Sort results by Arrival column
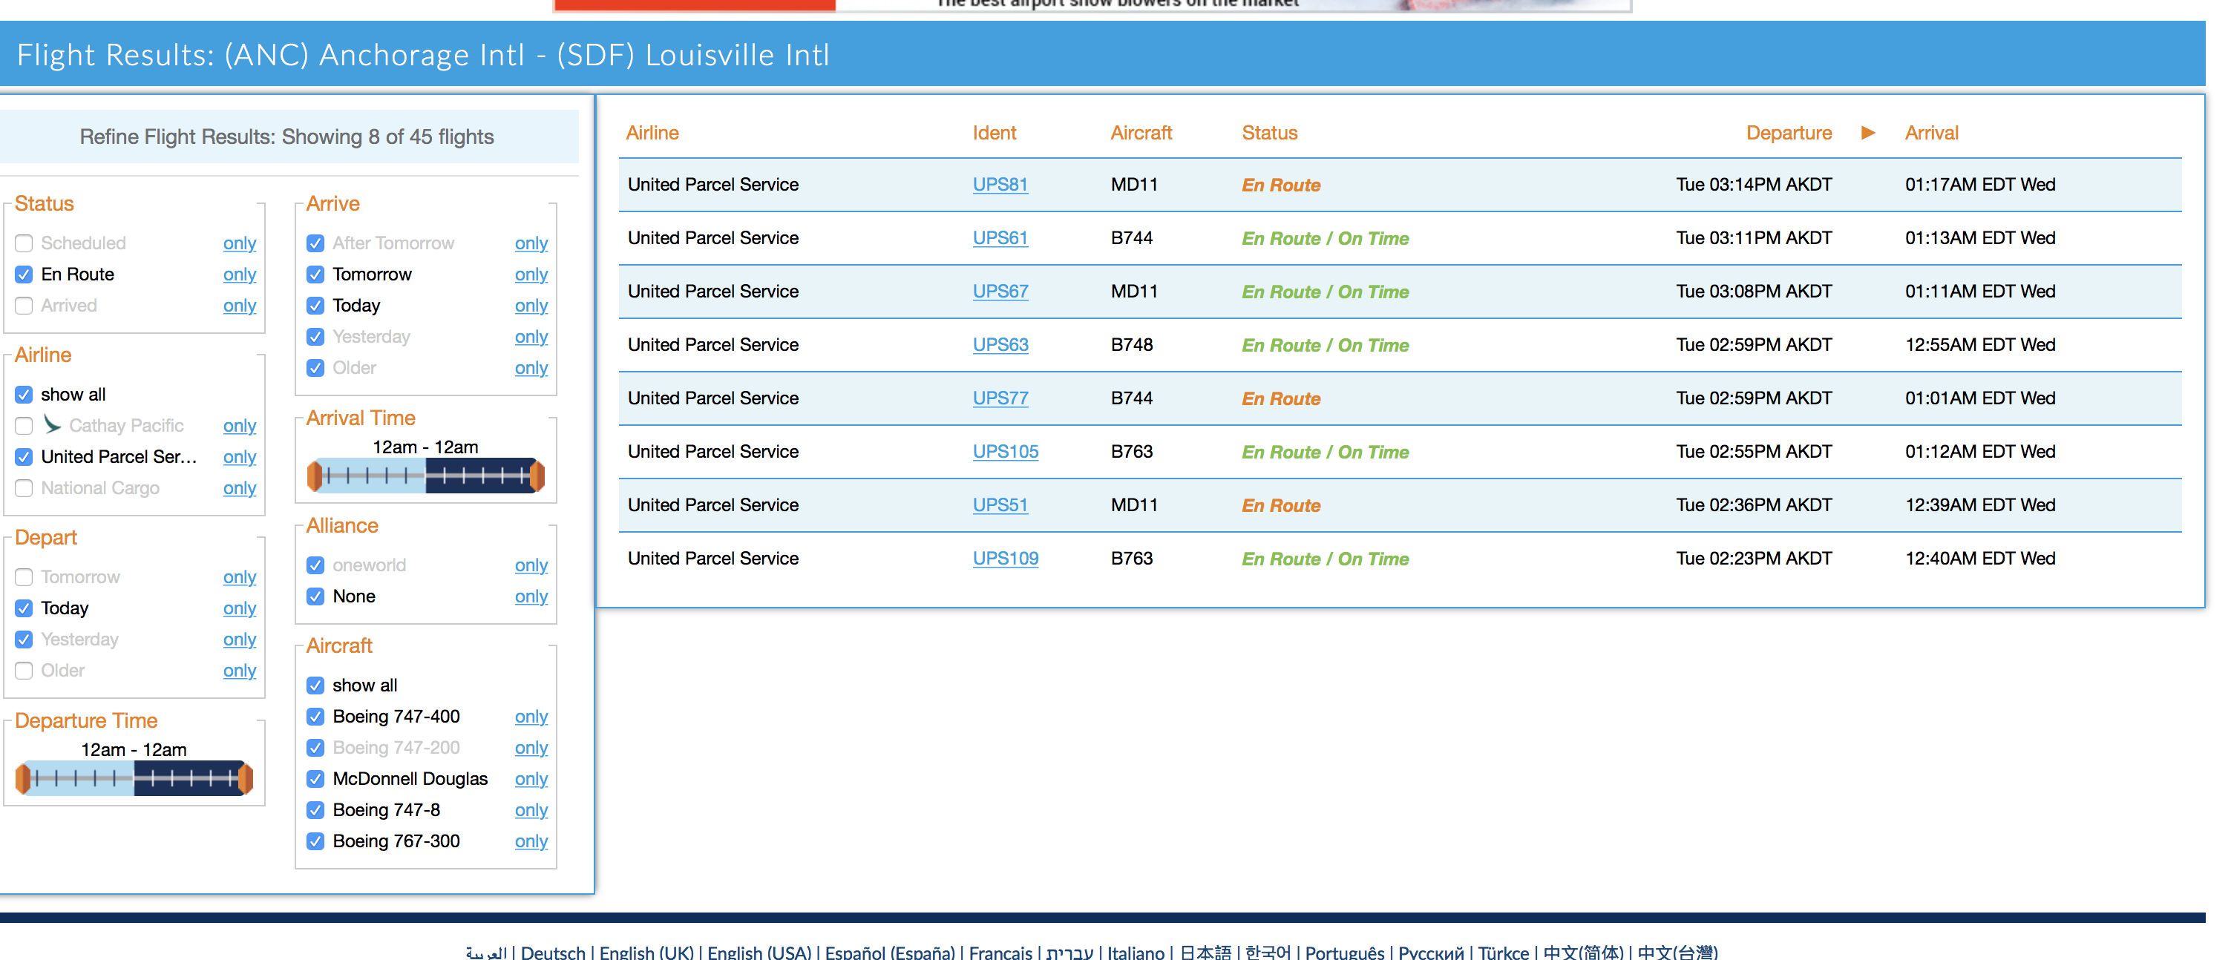Screen dimensions: 2231x960 pyautogui.click(x=1931, y=133)
